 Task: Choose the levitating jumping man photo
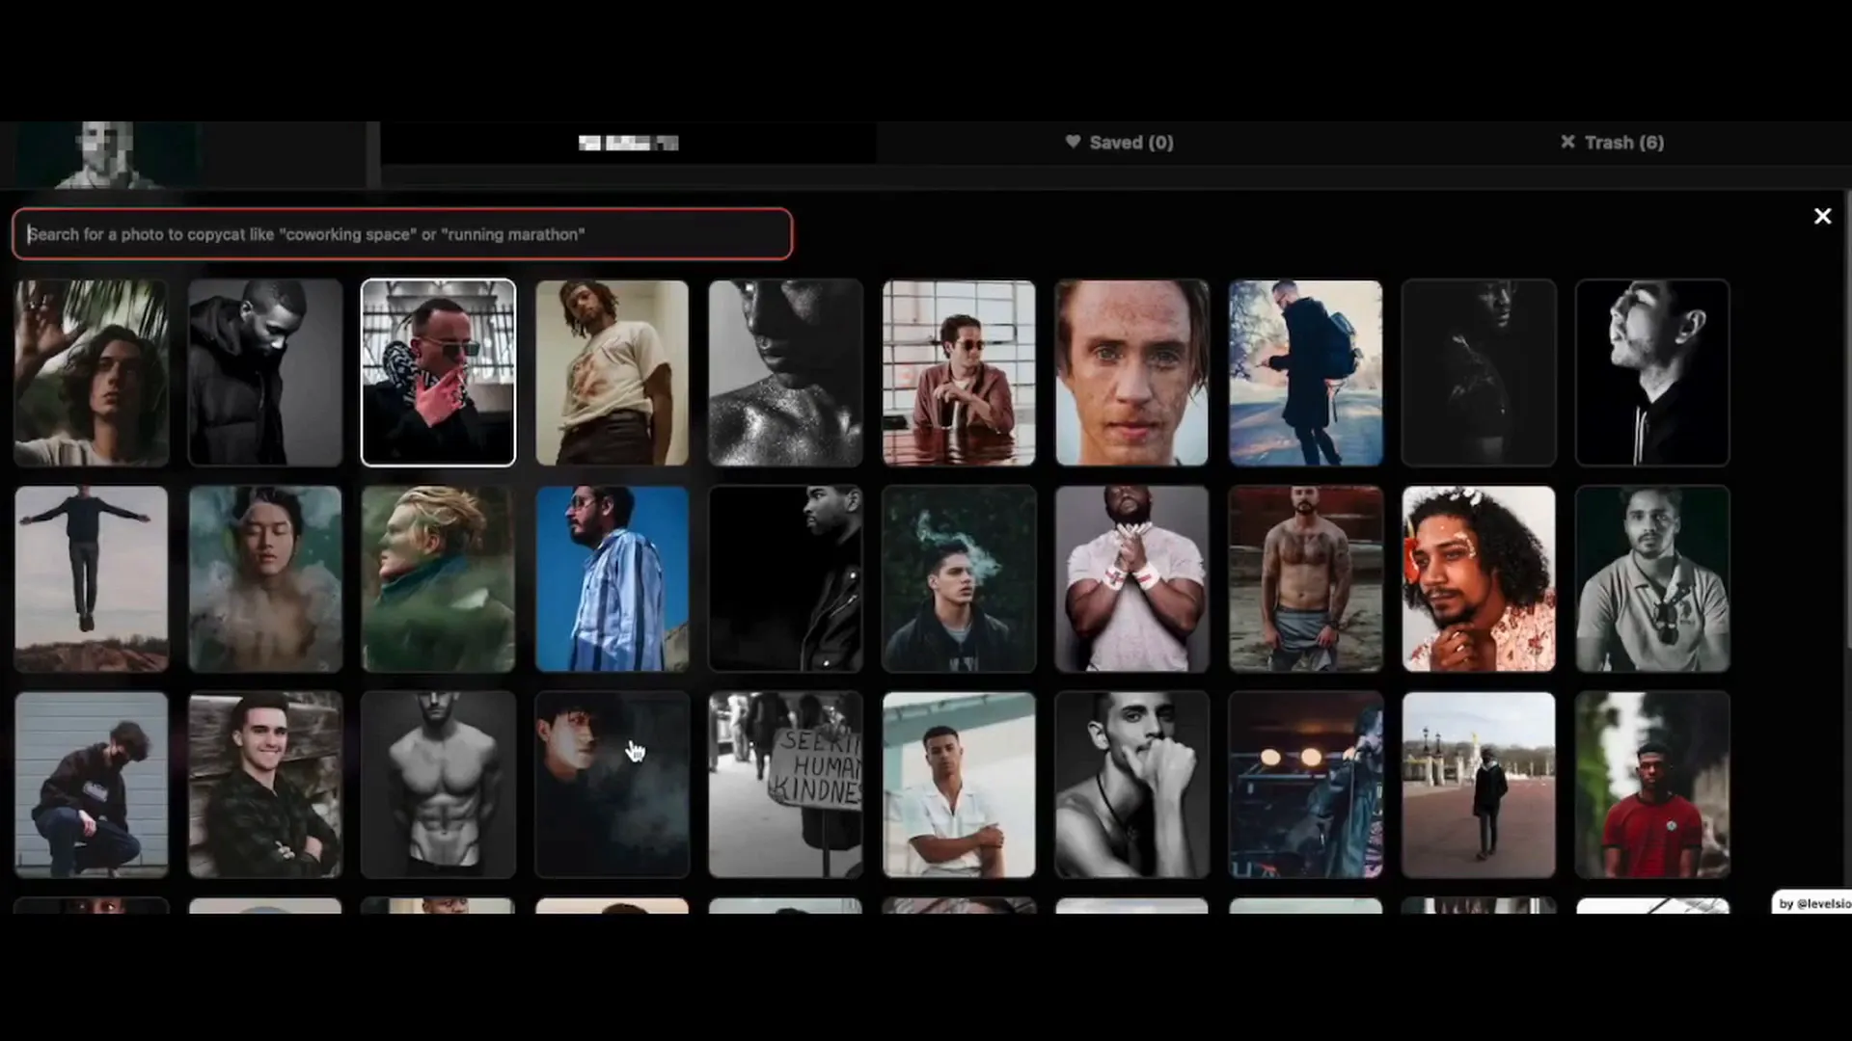click(90, 578)
